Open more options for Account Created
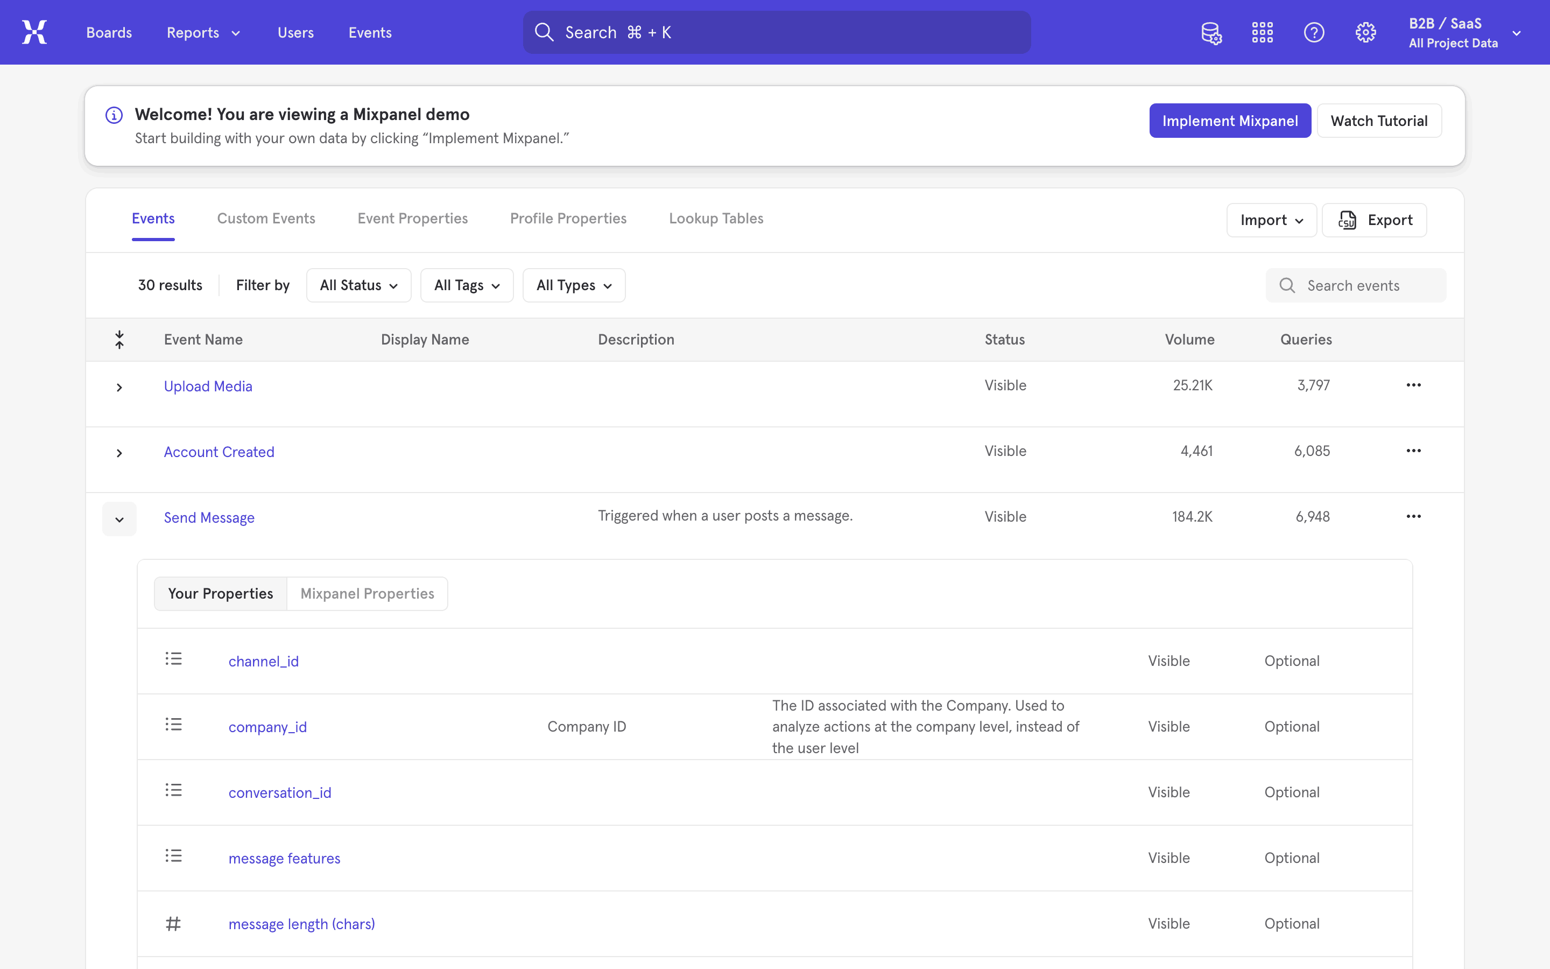 point(1414,451)
